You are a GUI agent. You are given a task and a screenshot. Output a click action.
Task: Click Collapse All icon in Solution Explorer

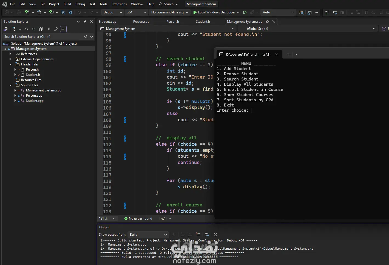[33, 29]
